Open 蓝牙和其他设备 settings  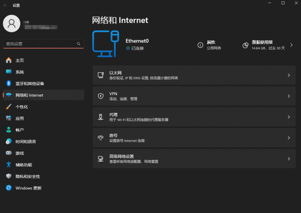pos(43,83)
